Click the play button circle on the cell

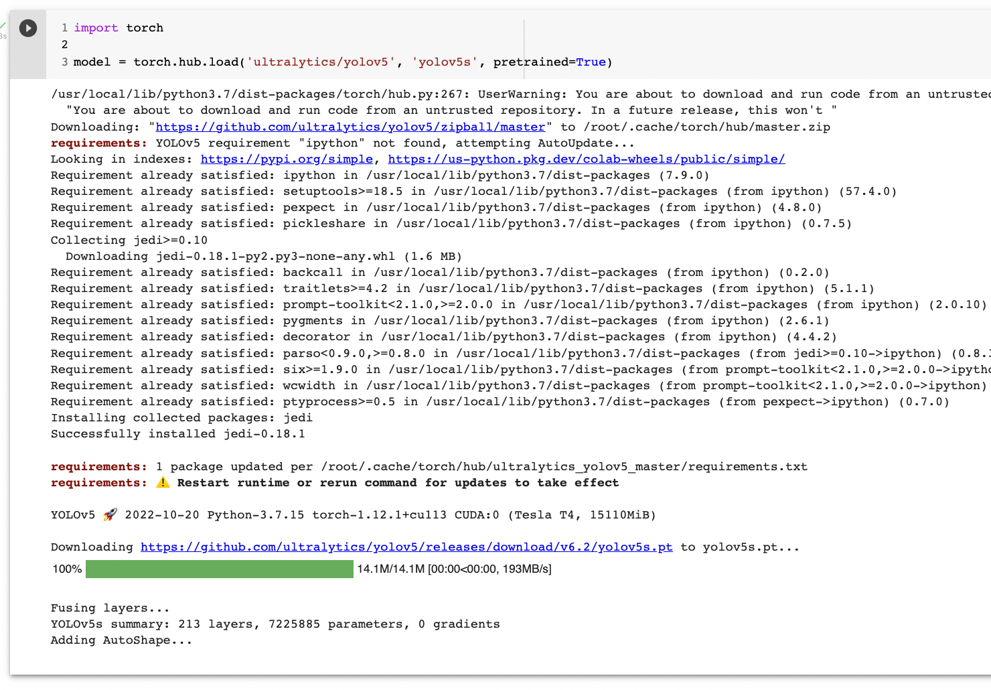pyautogui.click(x=27, y=27)
